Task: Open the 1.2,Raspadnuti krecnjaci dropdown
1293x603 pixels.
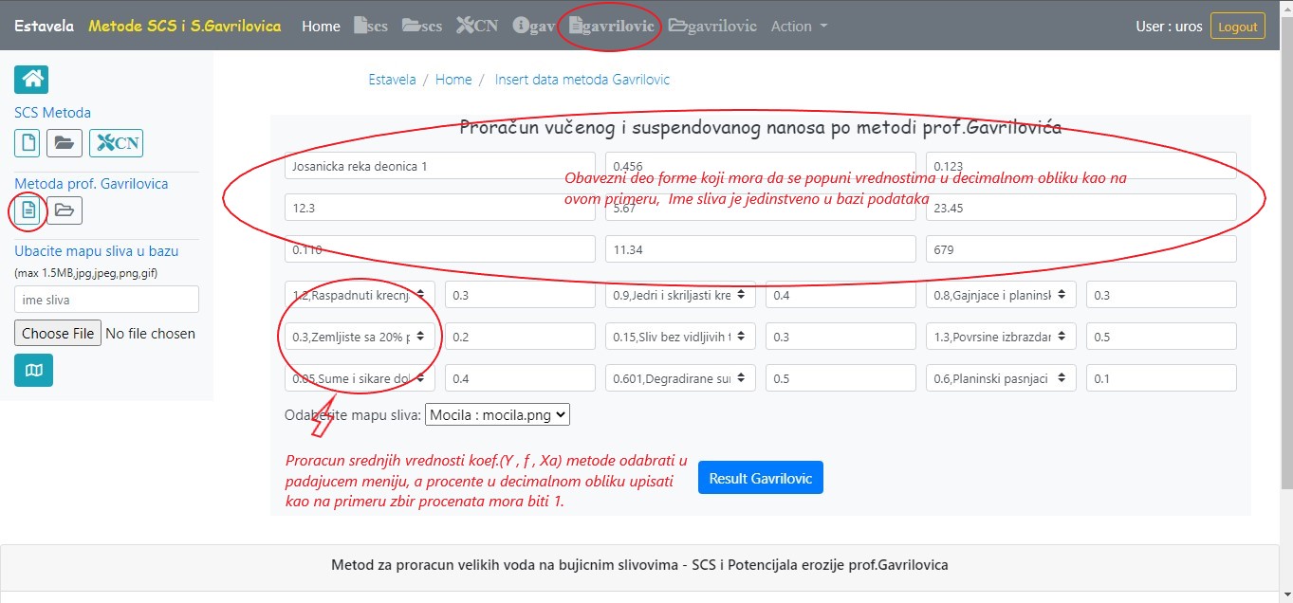Action: [360, 295]
